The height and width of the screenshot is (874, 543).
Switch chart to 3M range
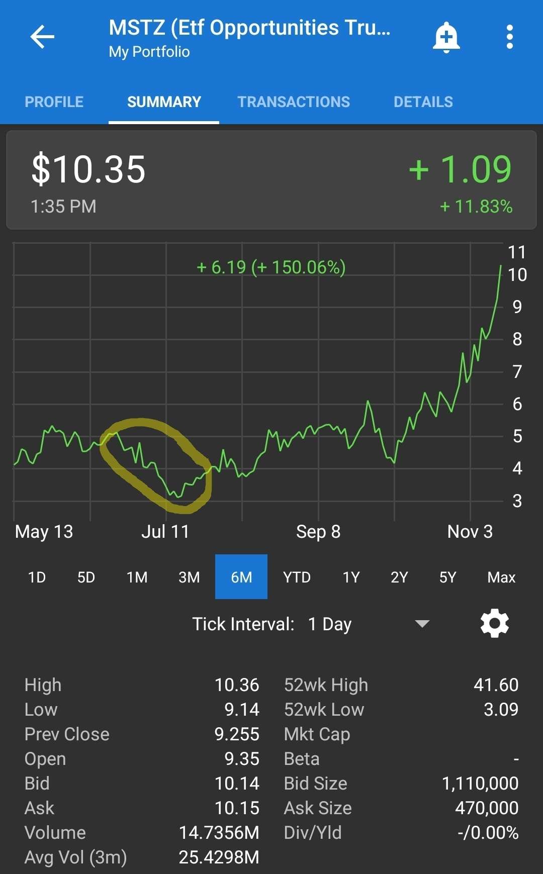coord(189,577)
